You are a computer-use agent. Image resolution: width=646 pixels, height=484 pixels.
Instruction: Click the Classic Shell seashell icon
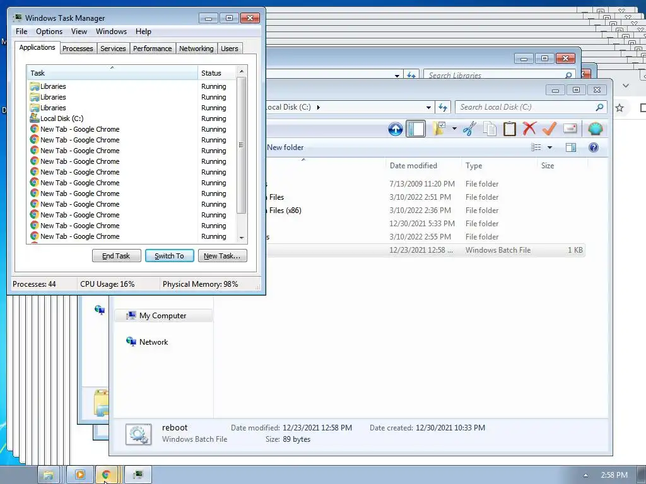click(596, 129)
